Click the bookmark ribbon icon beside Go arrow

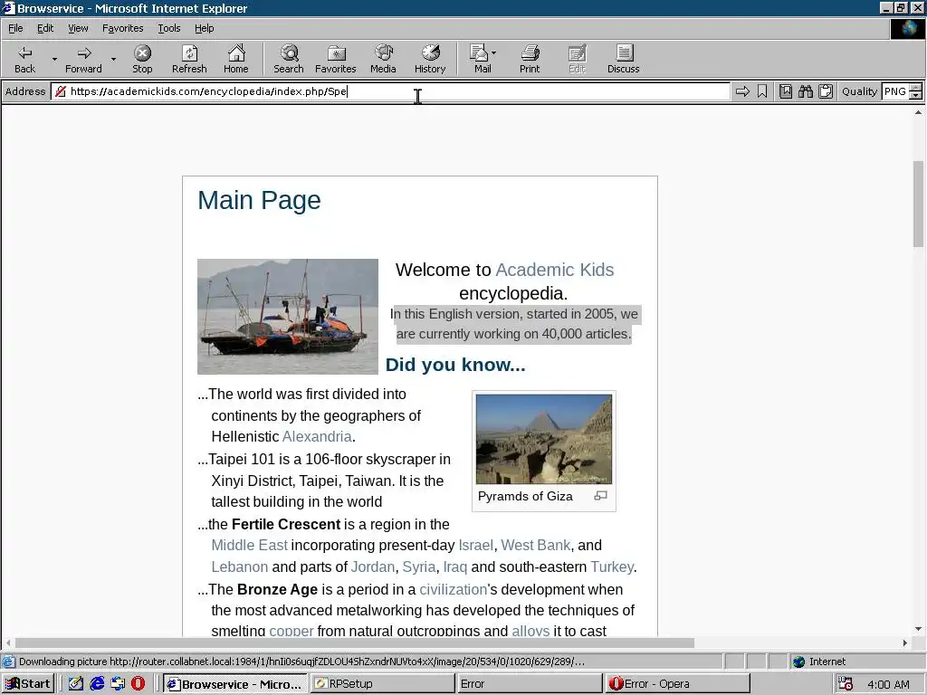tap(762, 91)
